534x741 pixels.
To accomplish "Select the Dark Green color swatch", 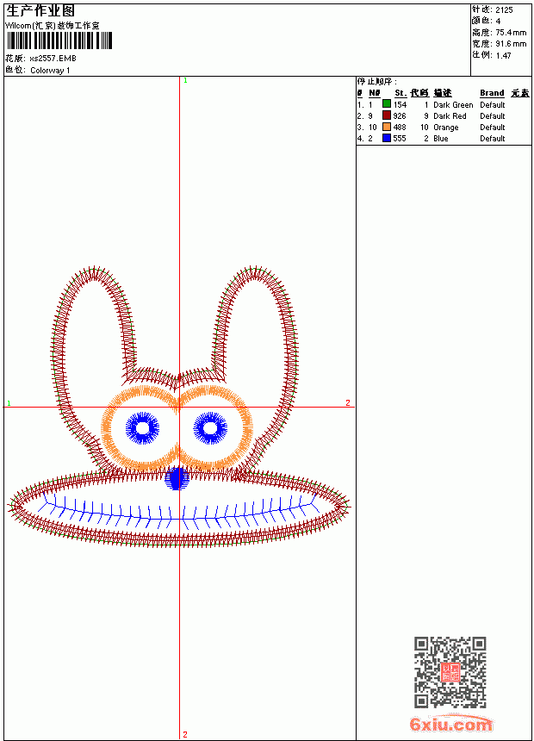I will coord(387,104).
